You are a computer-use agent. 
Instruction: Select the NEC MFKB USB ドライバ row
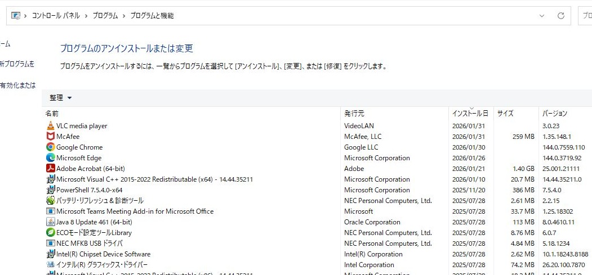pos(89,244)
